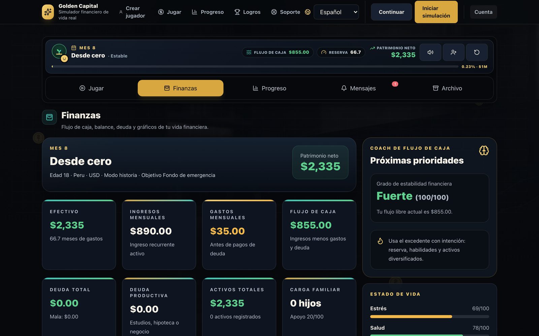Click the Deuda total $0.00 card
This screenshot has width=539, height=336.
79,307
